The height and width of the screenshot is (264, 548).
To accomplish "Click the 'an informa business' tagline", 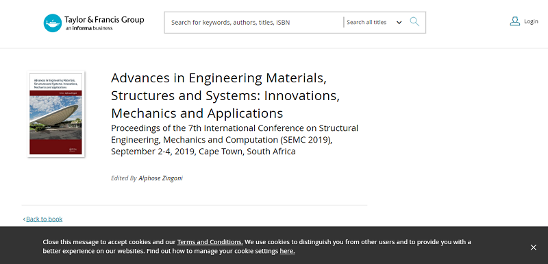I will pyautogui.click(x=89, y=28).
